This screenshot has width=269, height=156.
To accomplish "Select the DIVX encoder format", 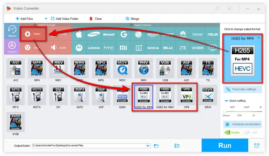I will coord(208,95).
